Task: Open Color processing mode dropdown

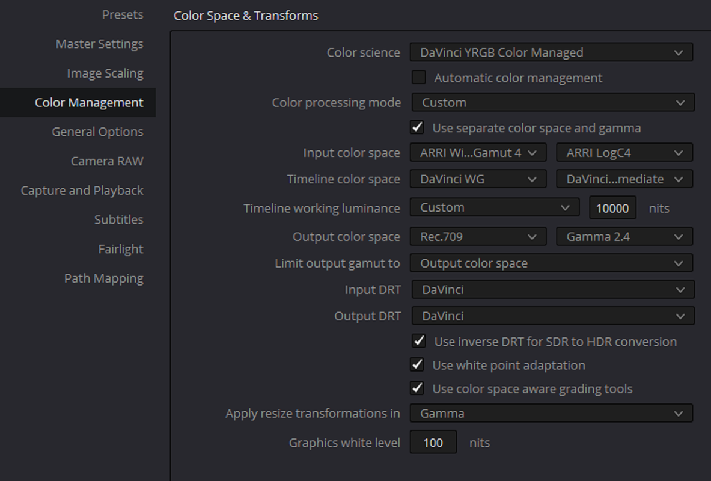Action: [x=553, y=102]
